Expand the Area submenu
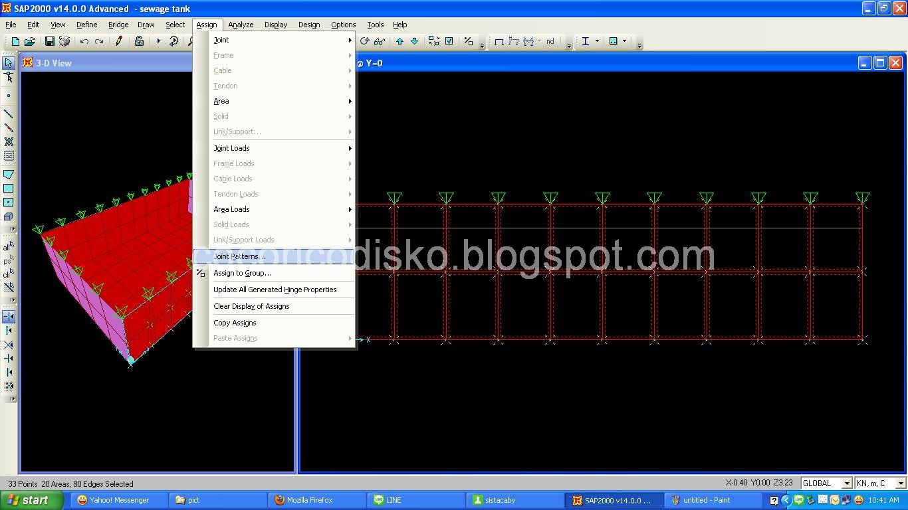This screenshot has width=908, height=510. tap(274, 101)
